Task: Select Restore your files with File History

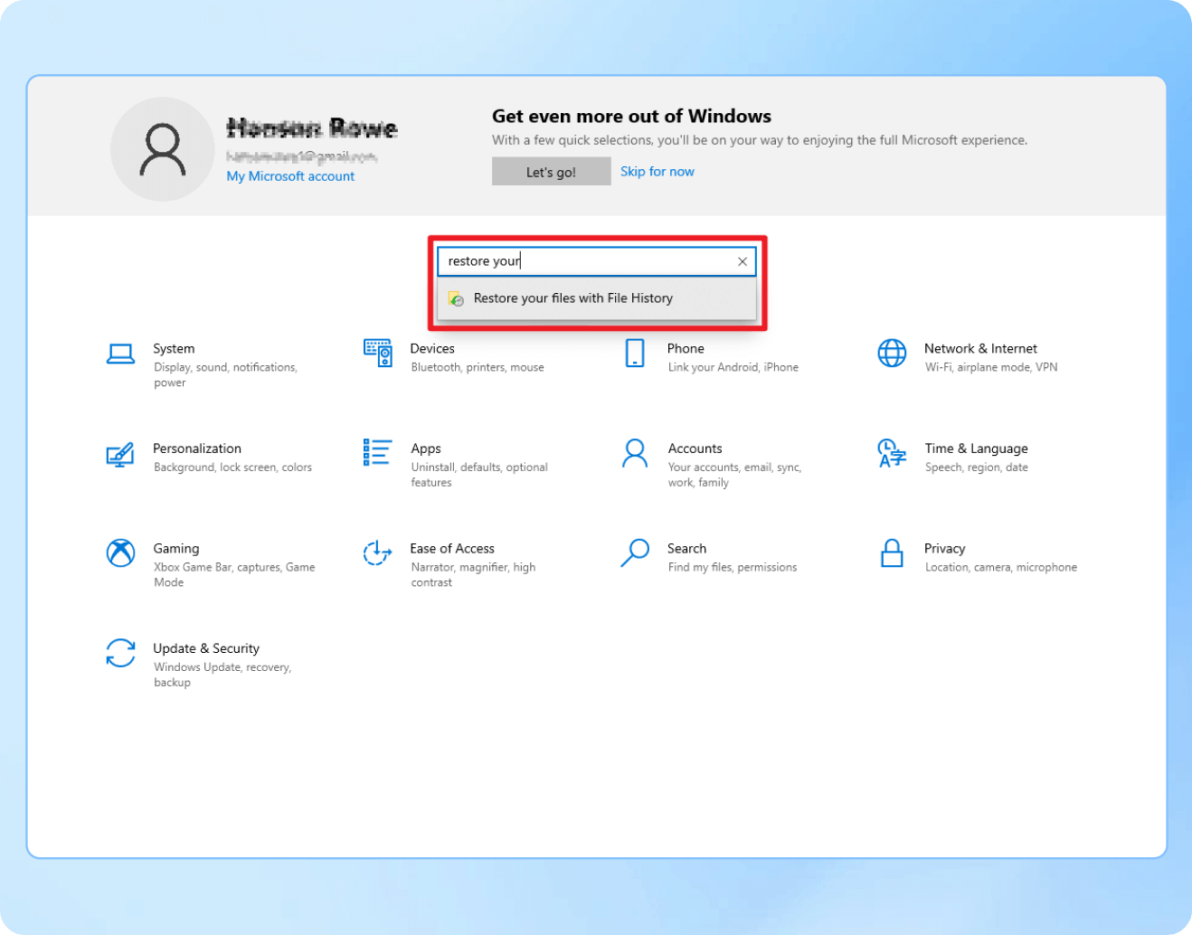Action: pos(597,298)
